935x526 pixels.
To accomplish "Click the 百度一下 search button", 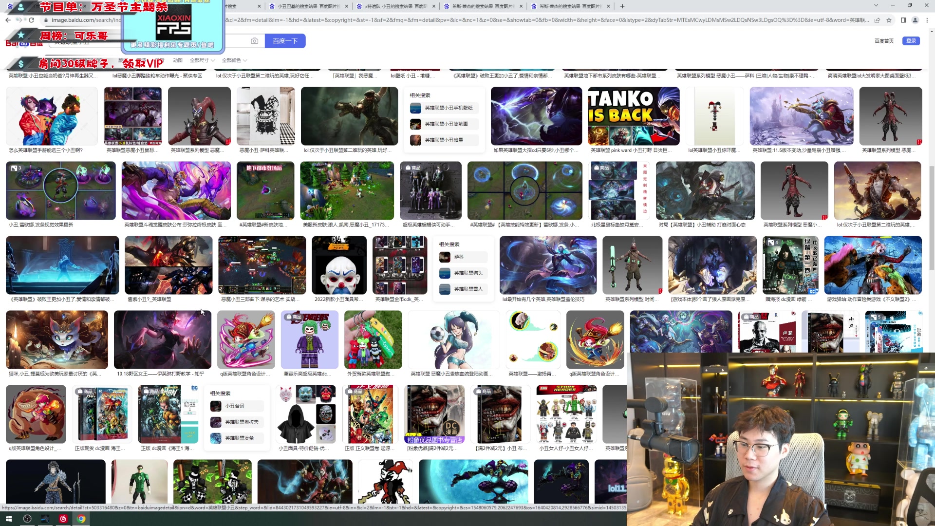I will (285, 41).
